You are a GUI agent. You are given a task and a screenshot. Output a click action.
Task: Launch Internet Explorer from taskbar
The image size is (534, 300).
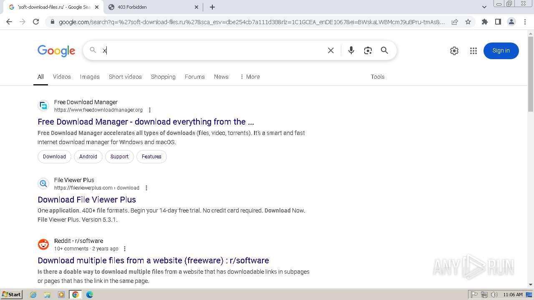[x=33, y=295]
